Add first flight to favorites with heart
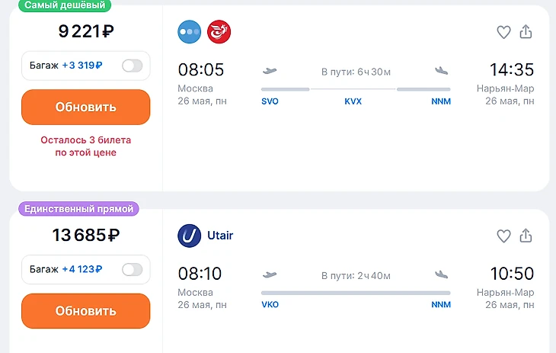556x353 pixels. [503, 32]
